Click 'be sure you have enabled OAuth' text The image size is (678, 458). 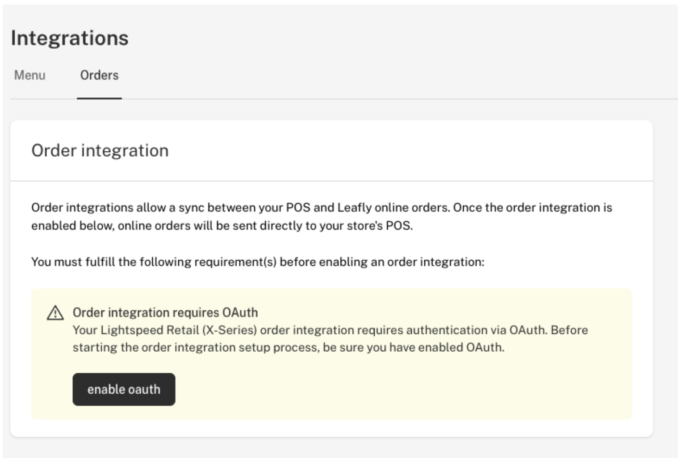413,347
